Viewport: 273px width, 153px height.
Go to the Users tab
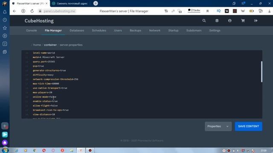pyautogui.click(x=118, y=30)
